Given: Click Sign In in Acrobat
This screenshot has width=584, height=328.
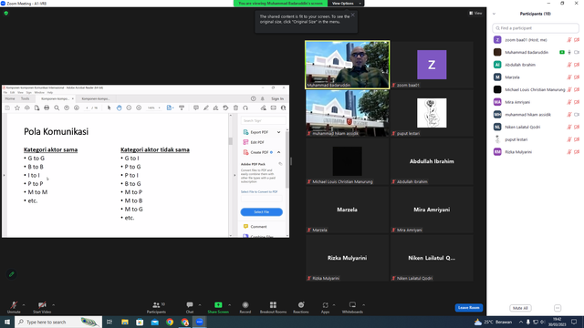Looking at the screenshot, I should (277, 98).
